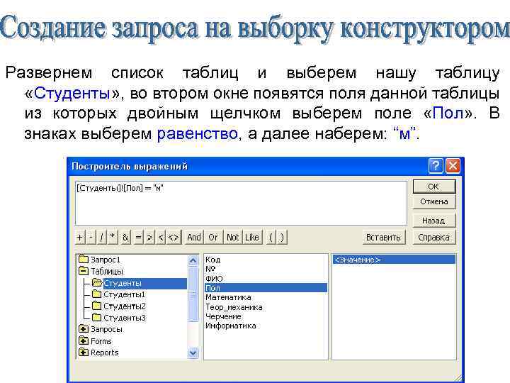Insert a closing parenthesis
Viewport: 510px width, 383px height.
(282, 238)
